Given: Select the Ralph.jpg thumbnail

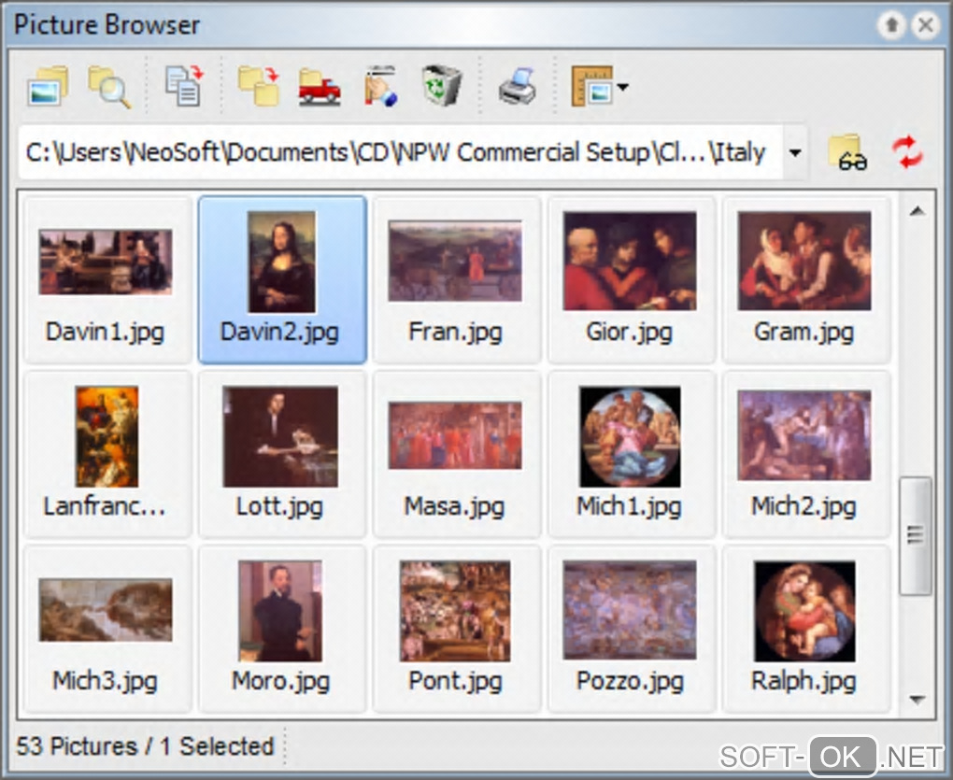Looking at the screenshot, I should (806, 628).
